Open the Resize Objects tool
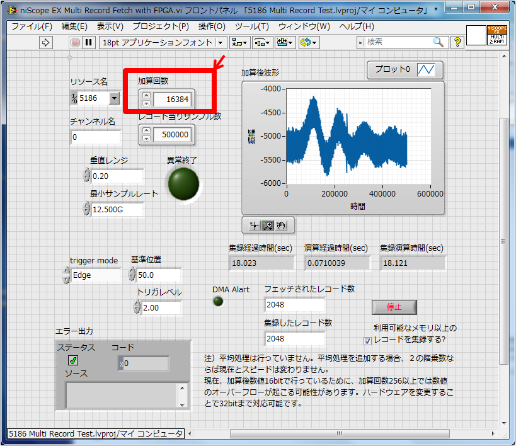Screen dimensions: 516x446 point(285,42)
